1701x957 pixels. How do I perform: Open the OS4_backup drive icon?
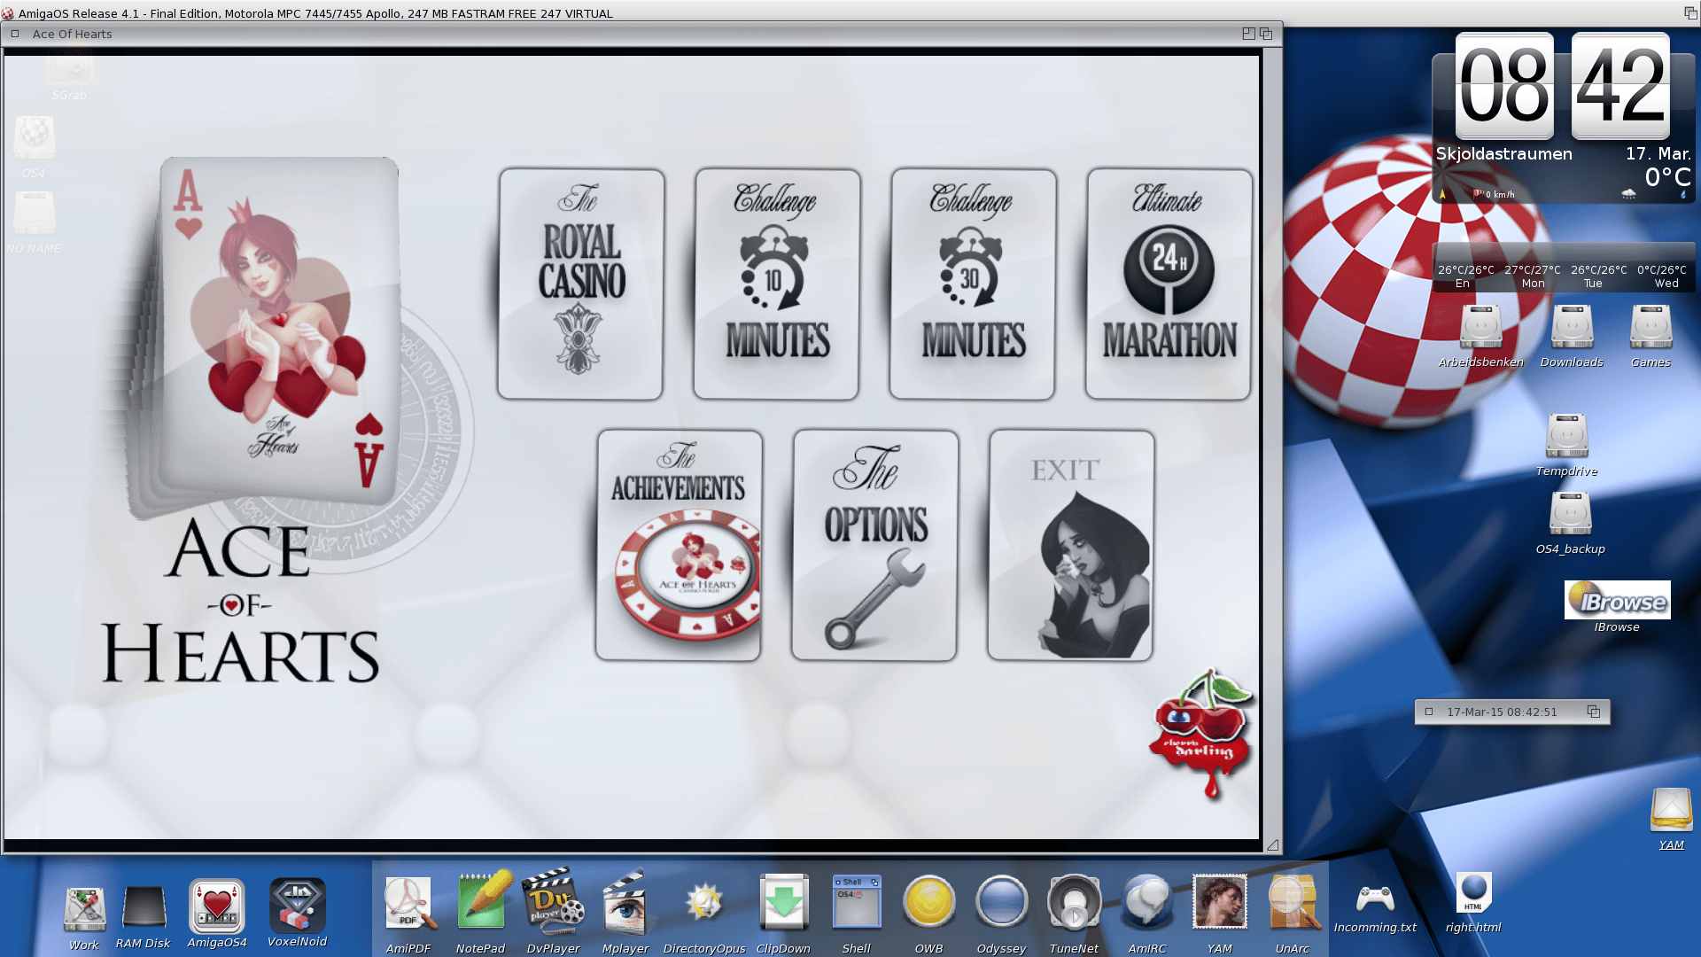[x=1570, y=513]
